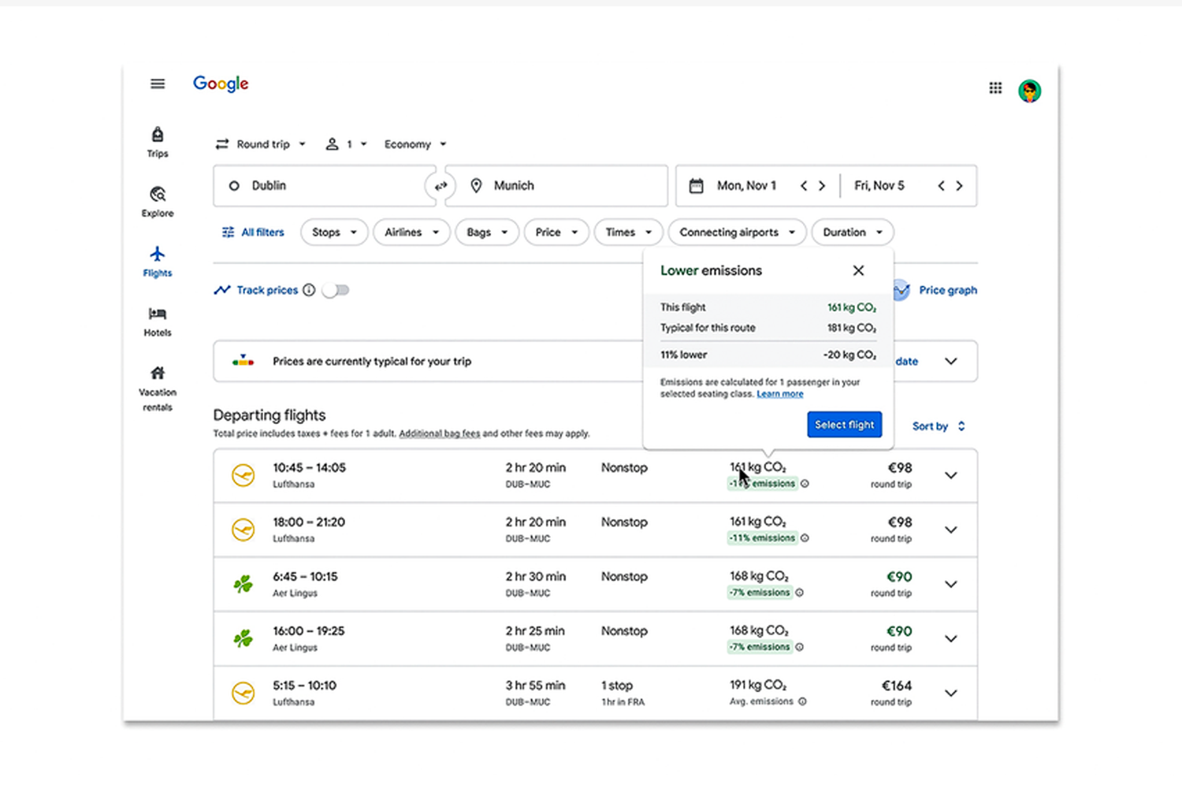This screenshot has width=1182, height=788.
Task: Enable the Track prices toggle
Action: click(x=336, y=290)
